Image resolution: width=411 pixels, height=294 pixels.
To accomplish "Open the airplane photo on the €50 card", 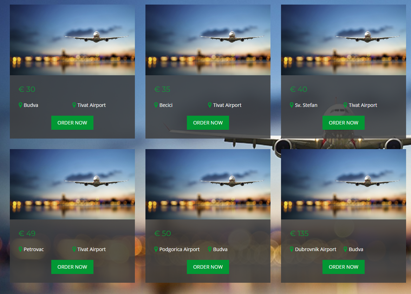I will (x=208, y=184).
